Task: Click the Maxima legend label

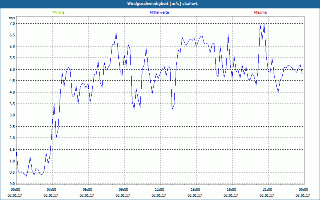Action: point(260,12)
